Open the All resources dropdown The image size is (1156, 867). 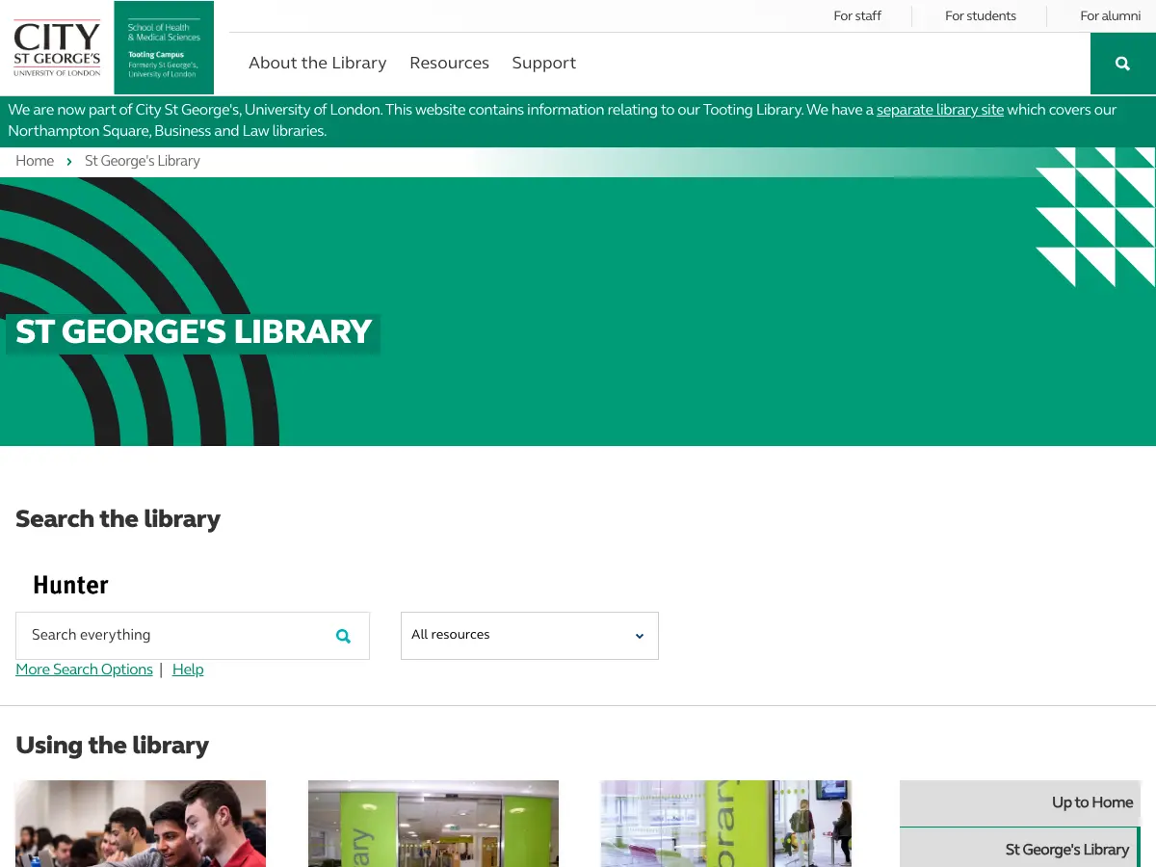point(530,636)
